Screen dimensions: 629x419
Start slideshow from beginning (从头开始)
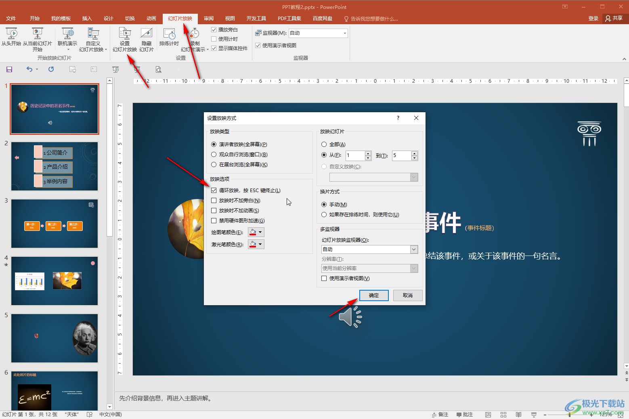(x=11, y=37)
